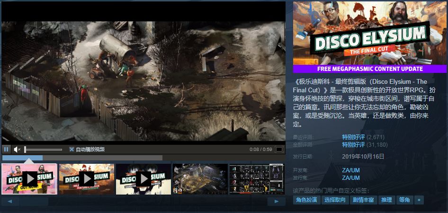Image resolution: width=448 pixels, height=213 pixels.
Task: Select the 推理 tag
Action: [386, 200]
